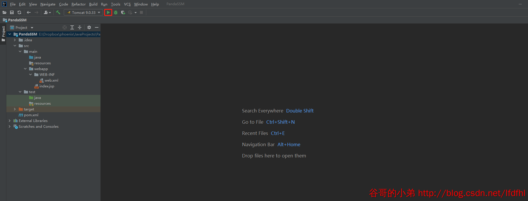This screenshot has height=201, width=528.
Task: Open the Navigate menu
Action: (48, 4)
